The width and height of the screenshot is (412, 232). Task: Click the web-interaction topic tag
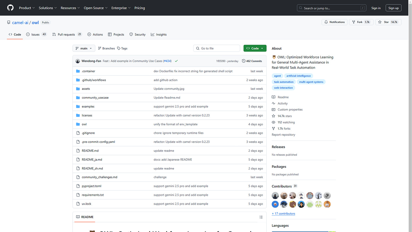[x=283, y=88]
